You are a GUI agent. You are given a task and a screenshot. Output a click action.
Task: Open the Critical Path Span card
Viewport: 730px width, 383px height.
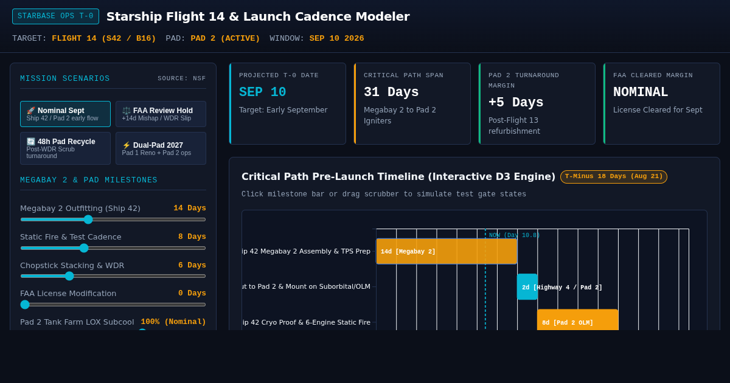(412, 103)
